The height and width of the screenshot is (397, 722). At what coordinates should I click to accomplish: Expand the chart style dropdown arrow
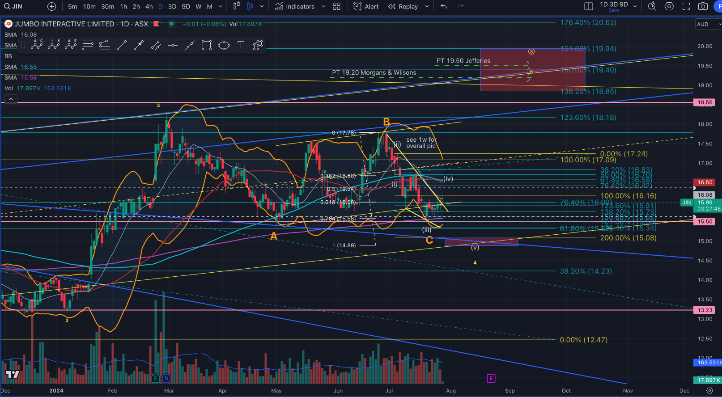click(262, 6)
